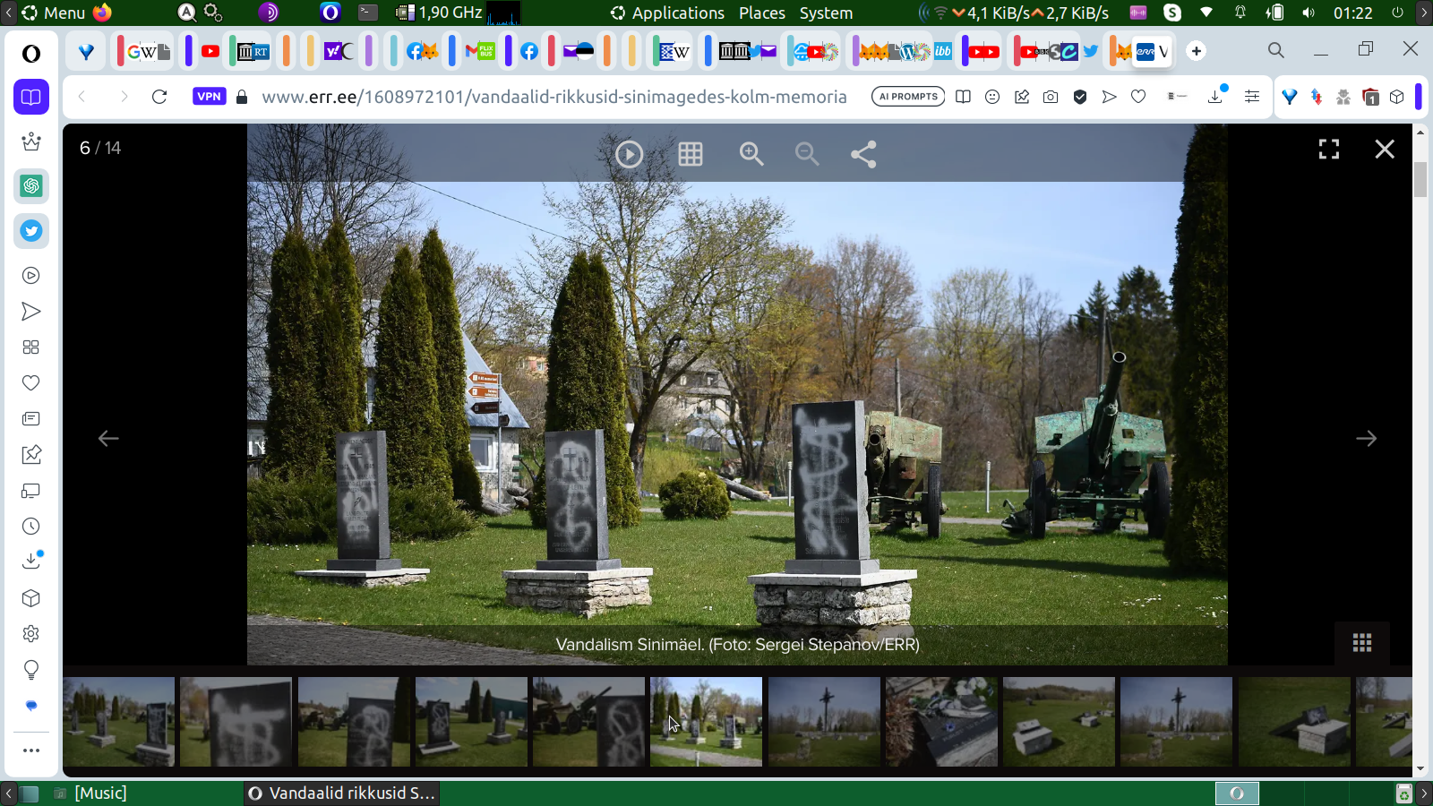Open Twitter in the Opera sidebar
This screenshot has height=806, width=1433.
pos(31,231)
